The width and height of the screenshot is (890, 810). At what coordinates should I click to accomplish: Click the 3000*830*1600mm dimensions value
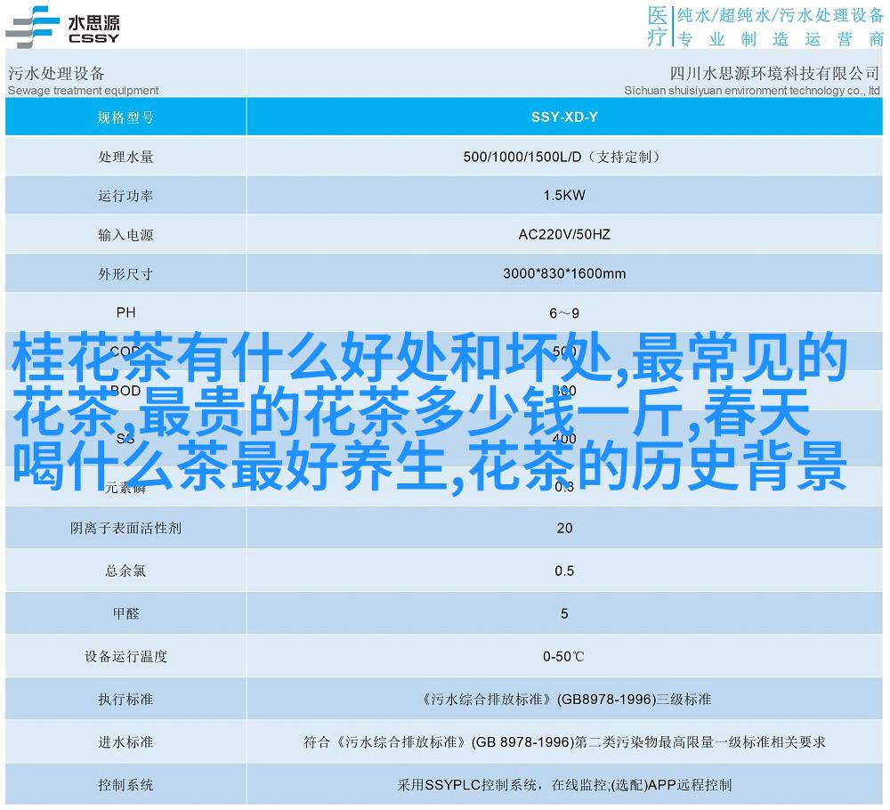click(564, 274)
